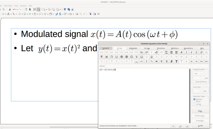Image resolution: width=213 pixels, height=129 pixels.
Task: Insert the nabla symbol
Action: (102, 57)
